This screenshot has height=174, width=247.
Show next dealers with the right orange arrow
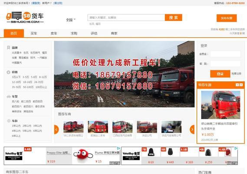192,130
